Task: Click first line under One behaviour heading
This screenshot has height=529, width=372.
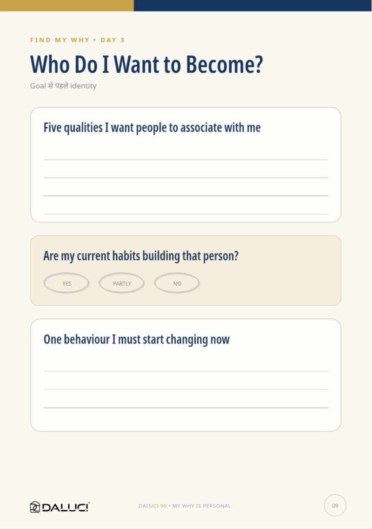Action: click(x=186, y=371)
